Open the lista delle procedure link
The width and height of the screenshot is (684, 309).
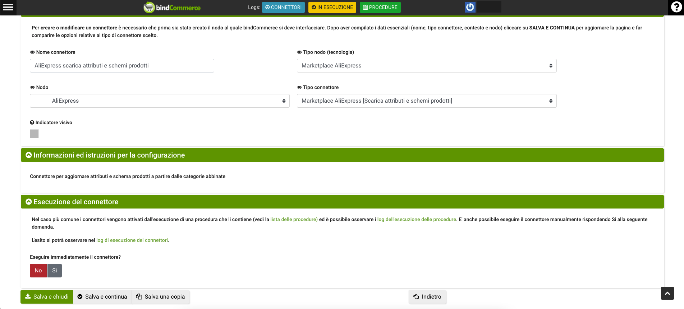(294, 220)
